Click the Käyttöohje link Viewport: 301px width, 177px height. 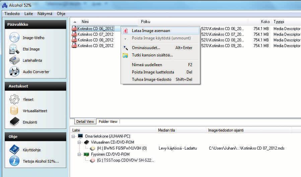pos(32,150)
